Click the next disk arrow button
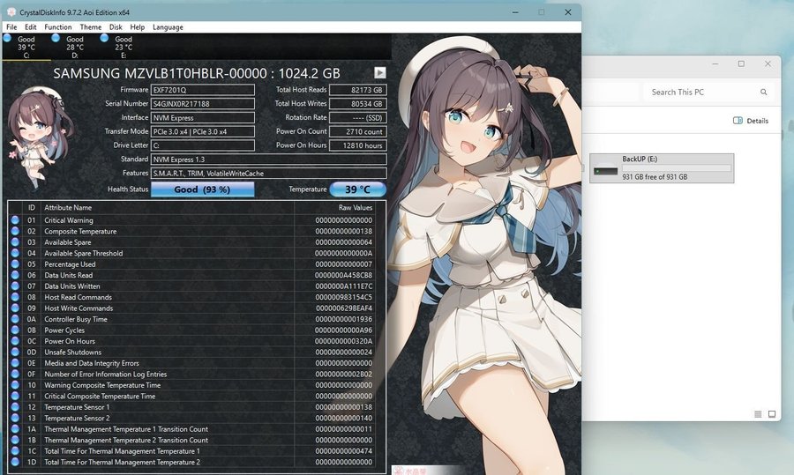Screen dimensions: 794x475 click(x=379, y=73)
